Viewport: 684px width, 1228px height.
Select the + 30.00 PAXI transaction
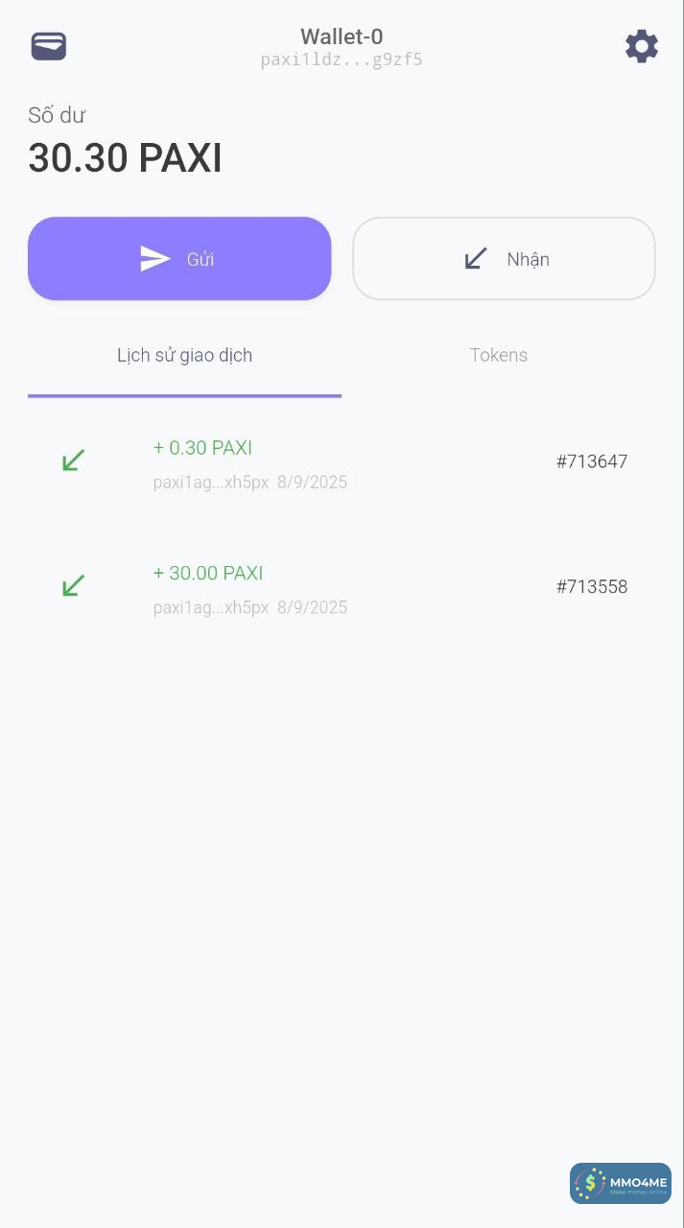point(208,573)
